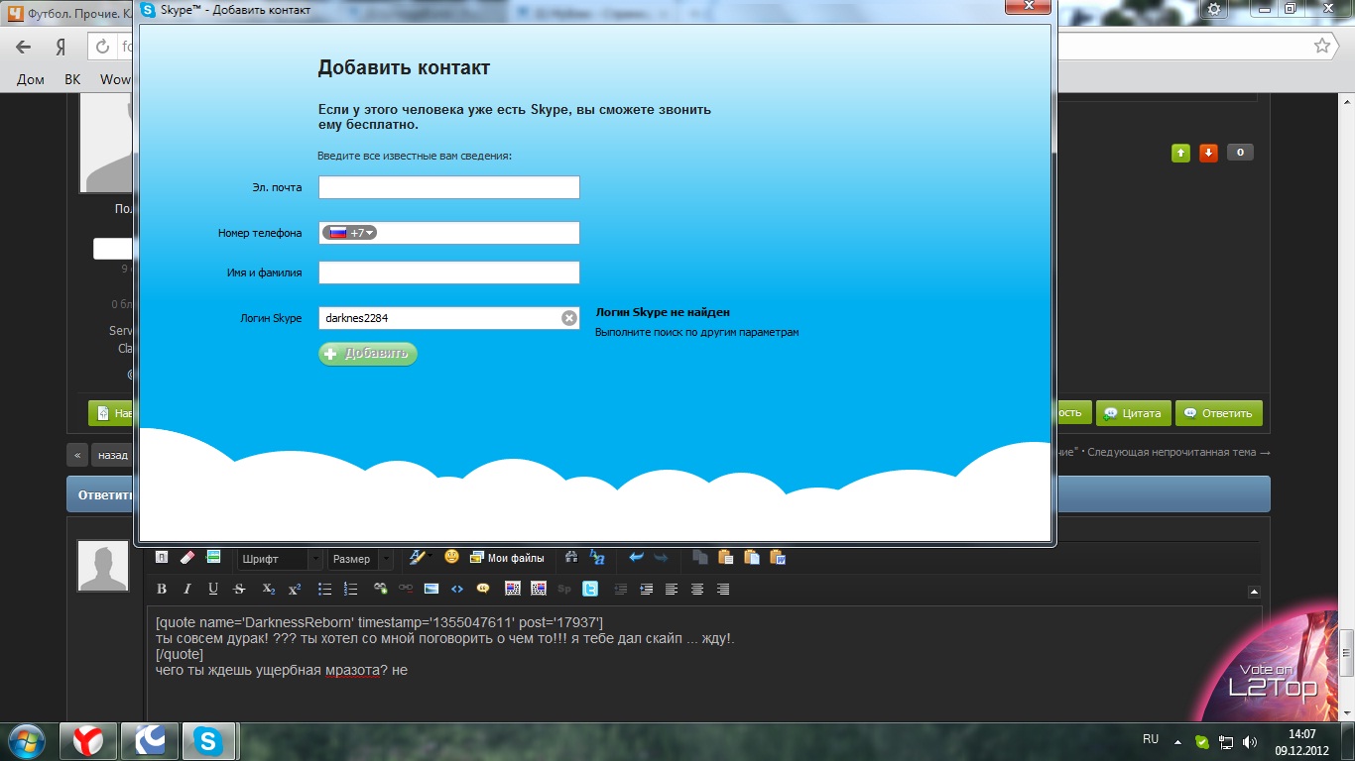
Task: Vote the forum post down with red arrow
Action: (1208, 153)
